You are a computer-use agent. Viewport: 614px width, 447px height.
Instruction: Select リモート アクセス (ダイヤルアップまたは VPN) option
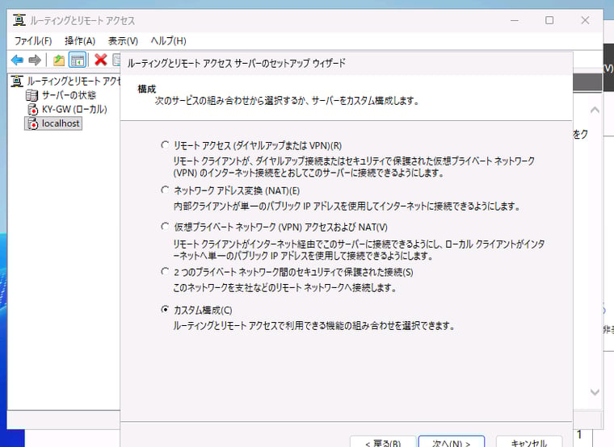tap(166, 146)
